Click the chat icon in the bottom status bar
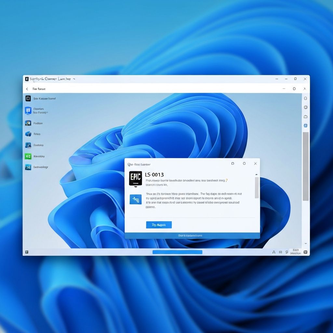 coord(280,252)
